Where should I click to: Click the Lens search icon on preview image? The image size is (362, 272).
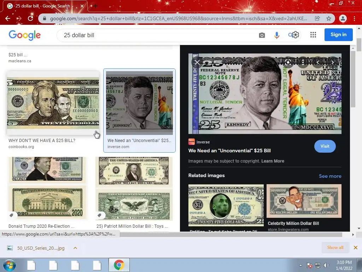point(288,62)
